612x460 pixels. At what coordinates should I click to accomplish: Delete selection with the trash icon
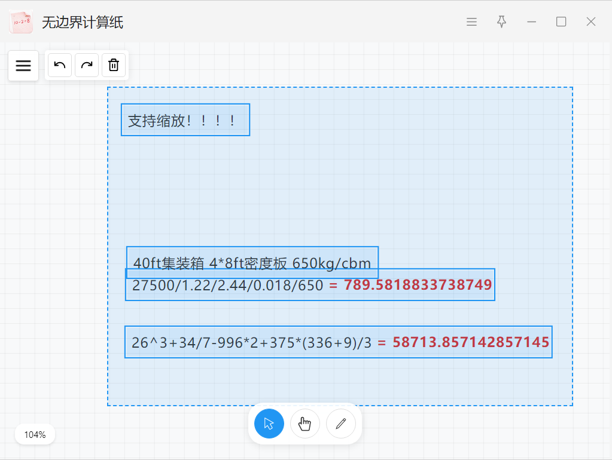(x=114, y=65)
